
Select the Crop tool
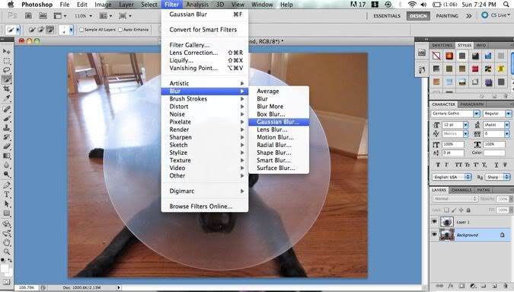click(7, 88)
